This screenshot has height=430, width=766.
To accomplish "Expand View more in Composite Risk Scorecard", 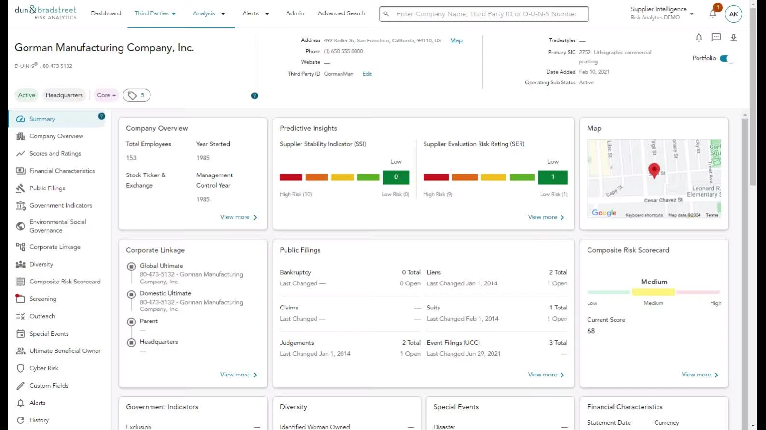I will [700, 375].
